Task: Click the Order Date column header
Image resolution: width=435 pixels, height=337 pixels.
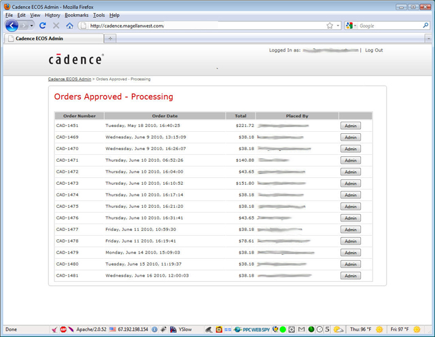Action: 164,116
